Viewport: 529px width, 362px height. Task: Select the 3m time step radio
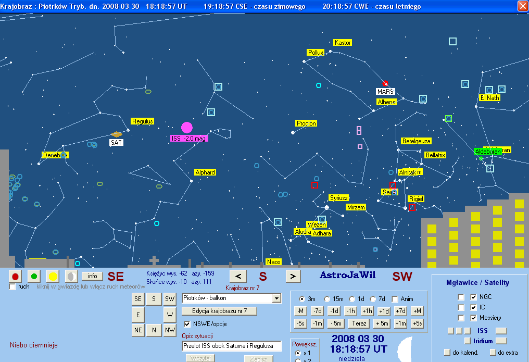[x=302, y=299]
